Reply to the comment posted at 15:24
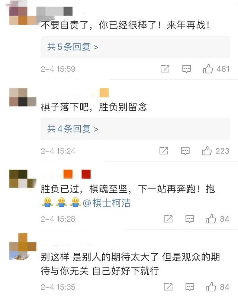This screenshot has width=238, height=297. pos(185,151)
